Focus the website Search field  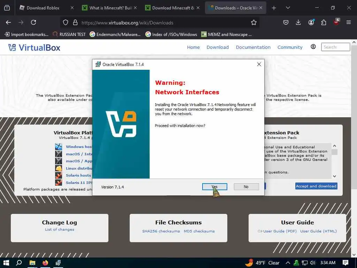point(335,47)
